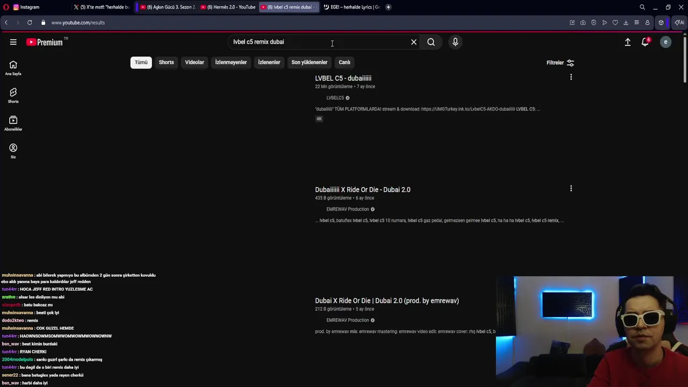688x387 pixels.
Task: Add page to bookmarks heart icon
Action: 615,23
